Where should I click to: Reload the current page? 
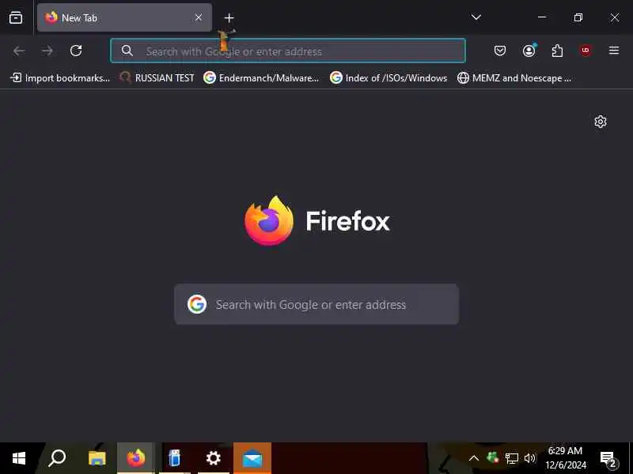click(76, 51)
